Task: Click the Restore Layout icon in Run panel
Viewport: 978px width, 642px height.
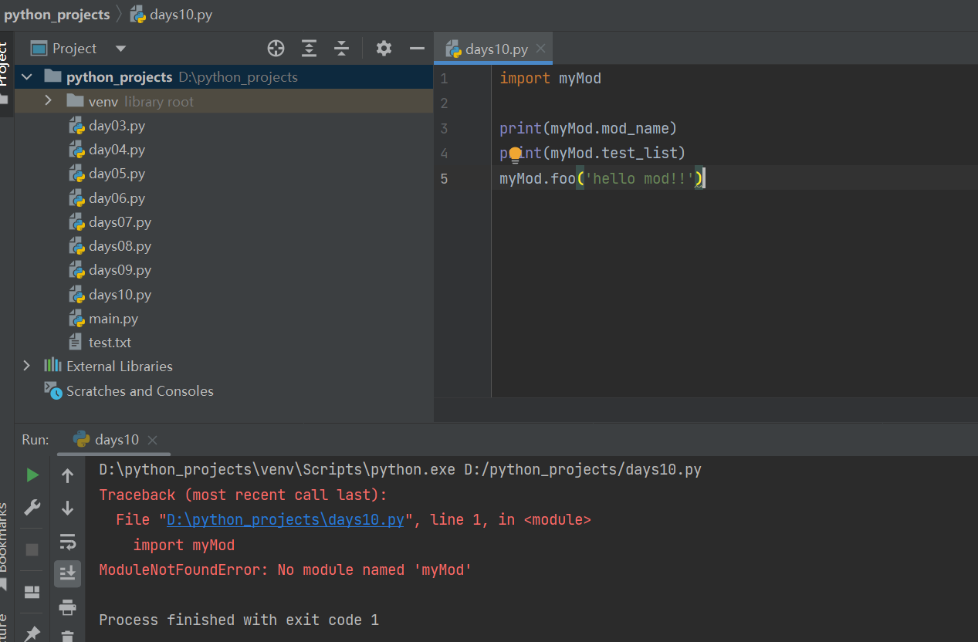Action: tap(32, 592)
